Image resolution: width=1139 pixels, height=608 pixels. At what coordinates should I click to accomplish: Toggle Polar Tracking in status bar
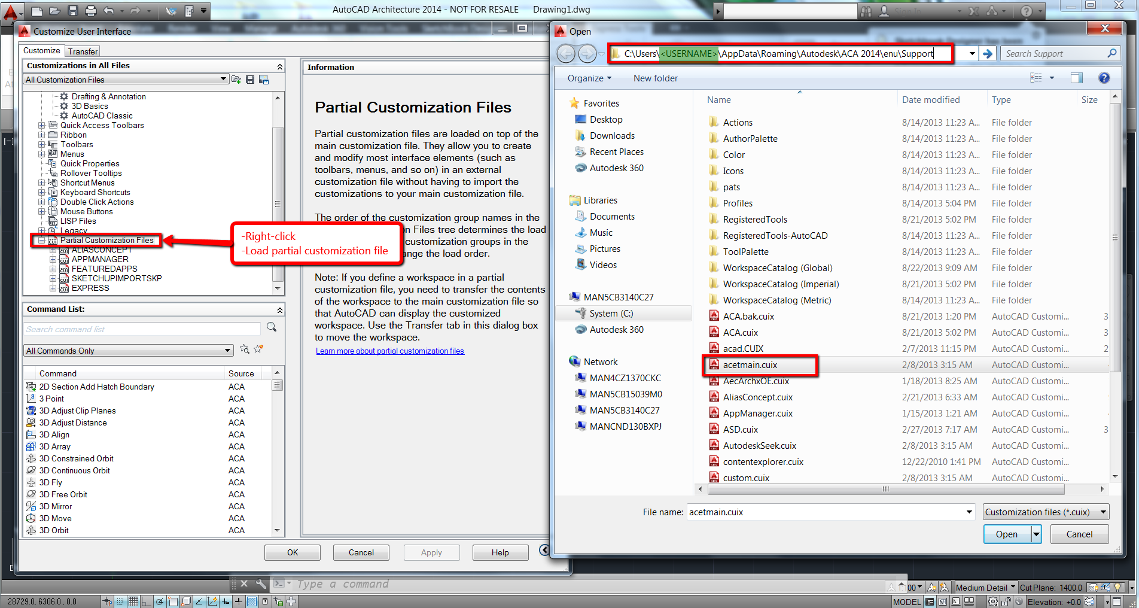coord(160,601)
